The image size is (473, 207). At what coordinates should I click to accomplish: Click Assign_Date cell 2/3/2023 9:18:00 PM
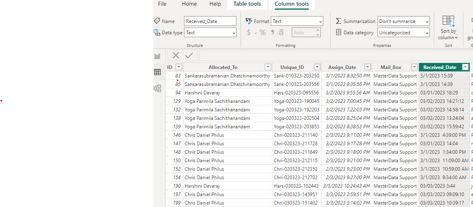click(x=347, y=152)
